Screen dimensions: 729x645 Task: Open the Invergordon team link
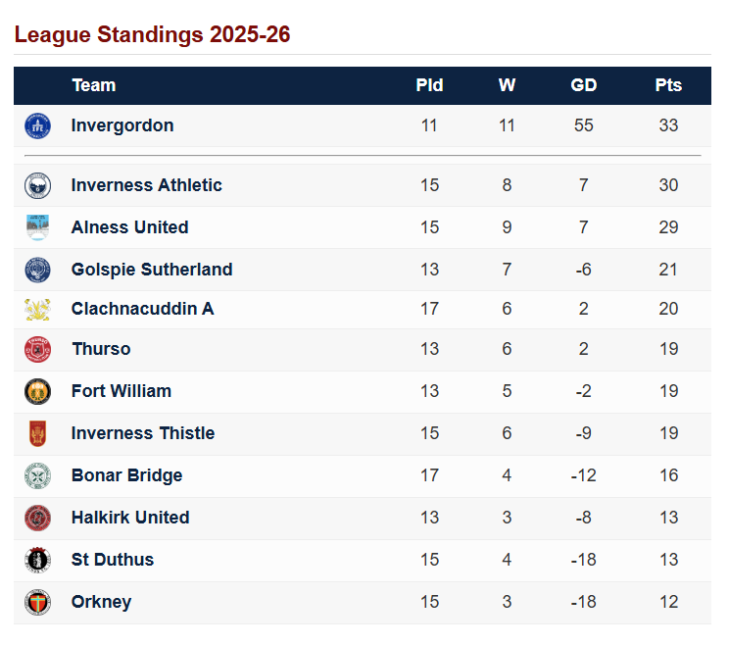click(x=122, y=125)
